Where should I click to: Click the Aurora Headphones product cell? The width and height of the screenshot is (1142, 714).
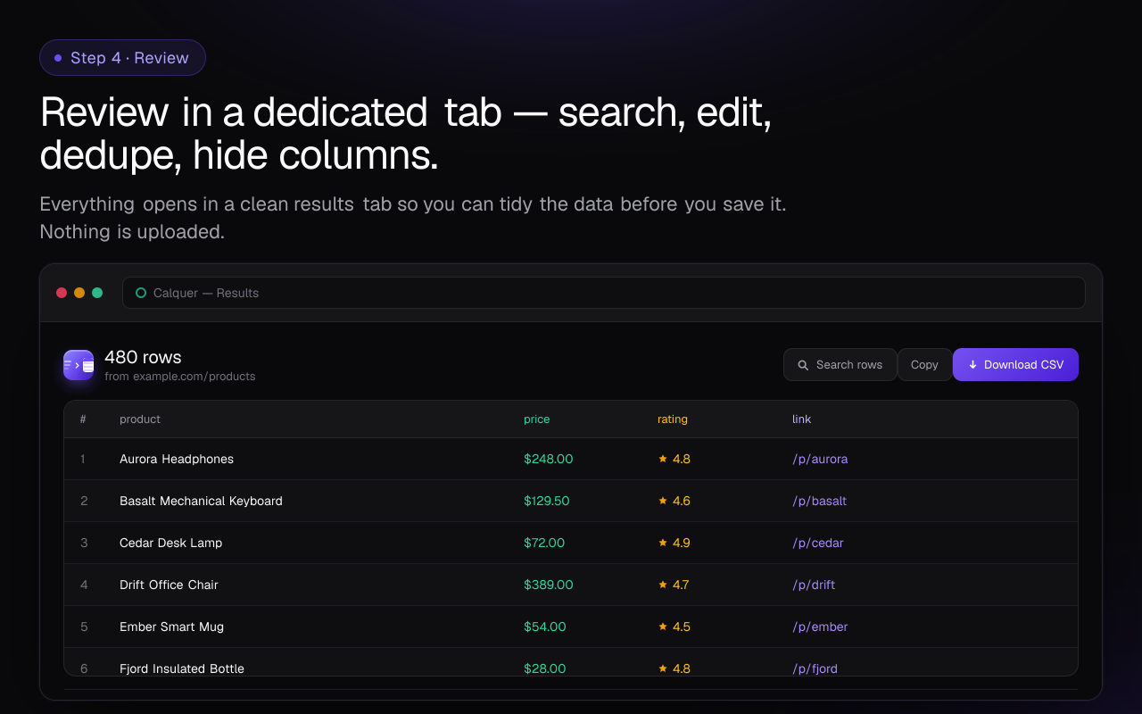[177, 459]
